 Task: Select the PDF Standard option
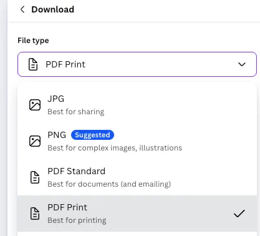(x=137, y=177)
